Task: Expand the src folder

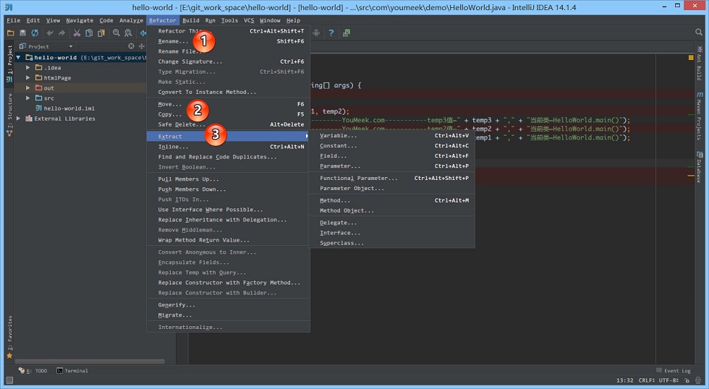Action: [28, 98]
